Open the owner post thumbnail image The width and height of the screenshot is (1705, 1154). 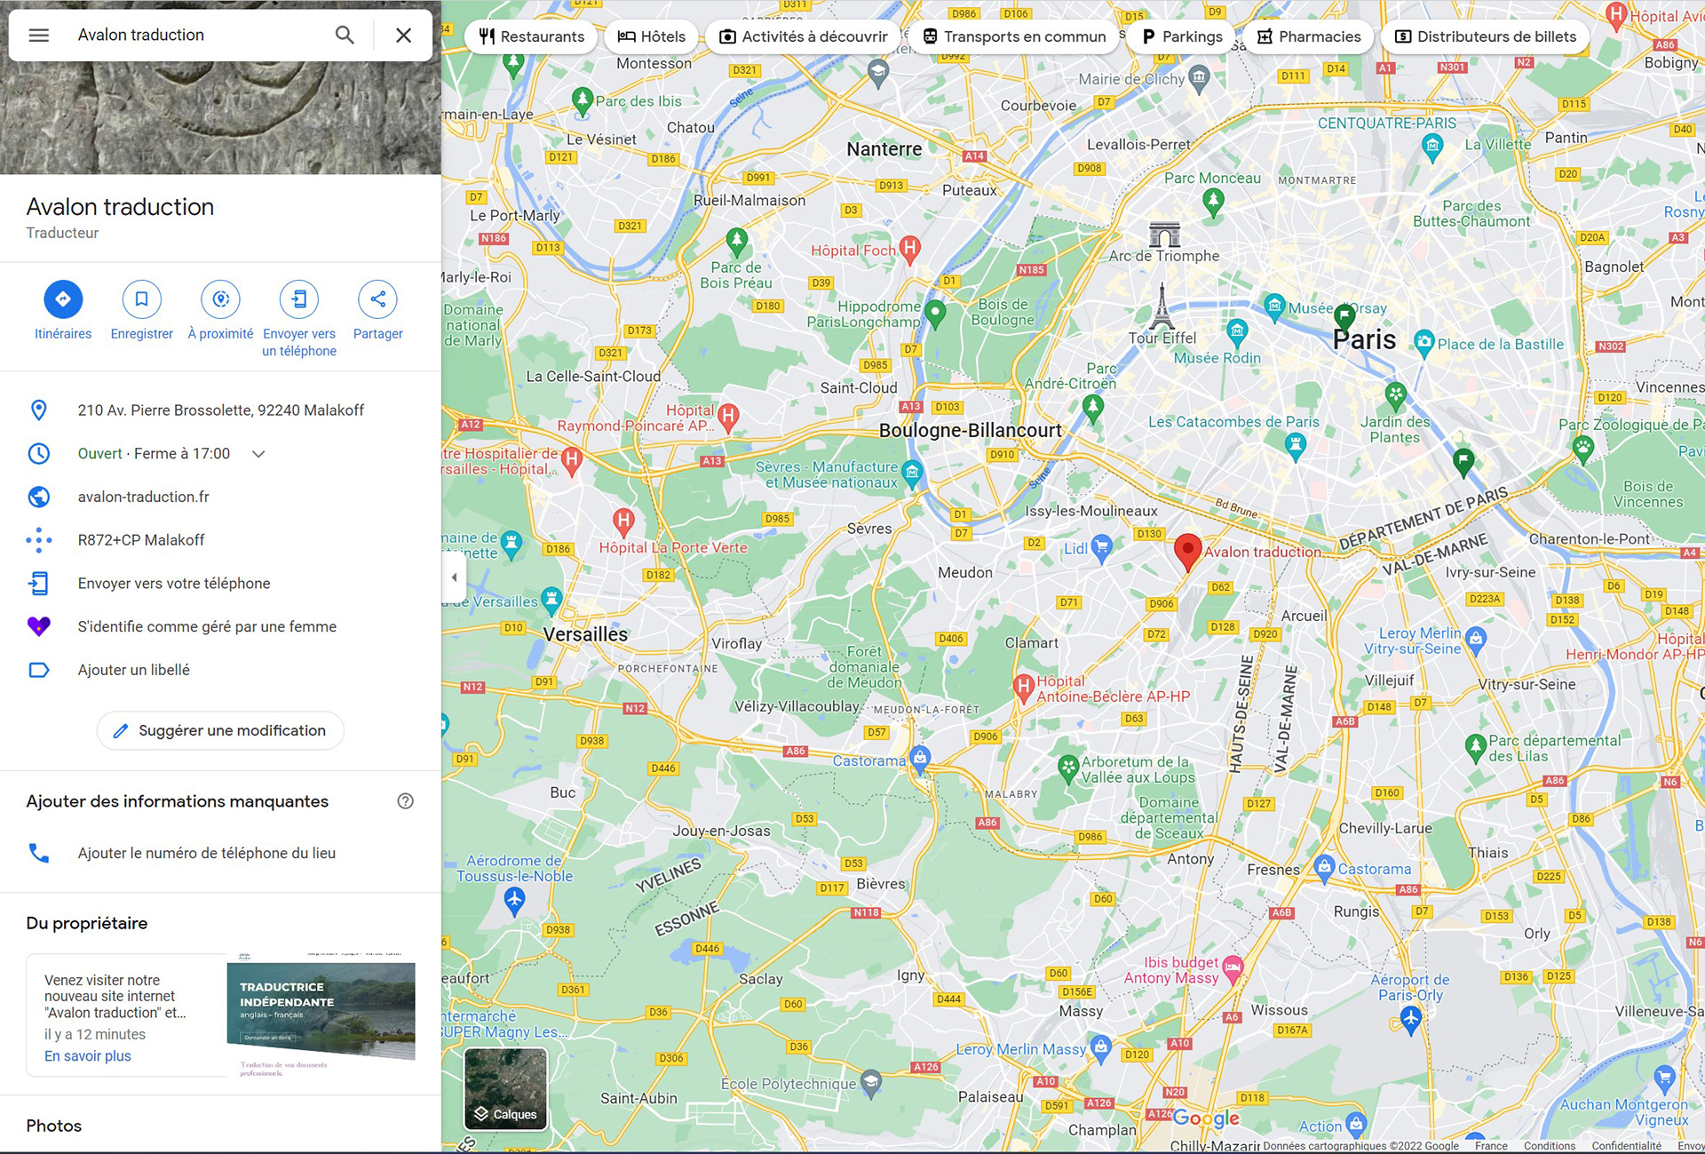[x=321, y=1015]
